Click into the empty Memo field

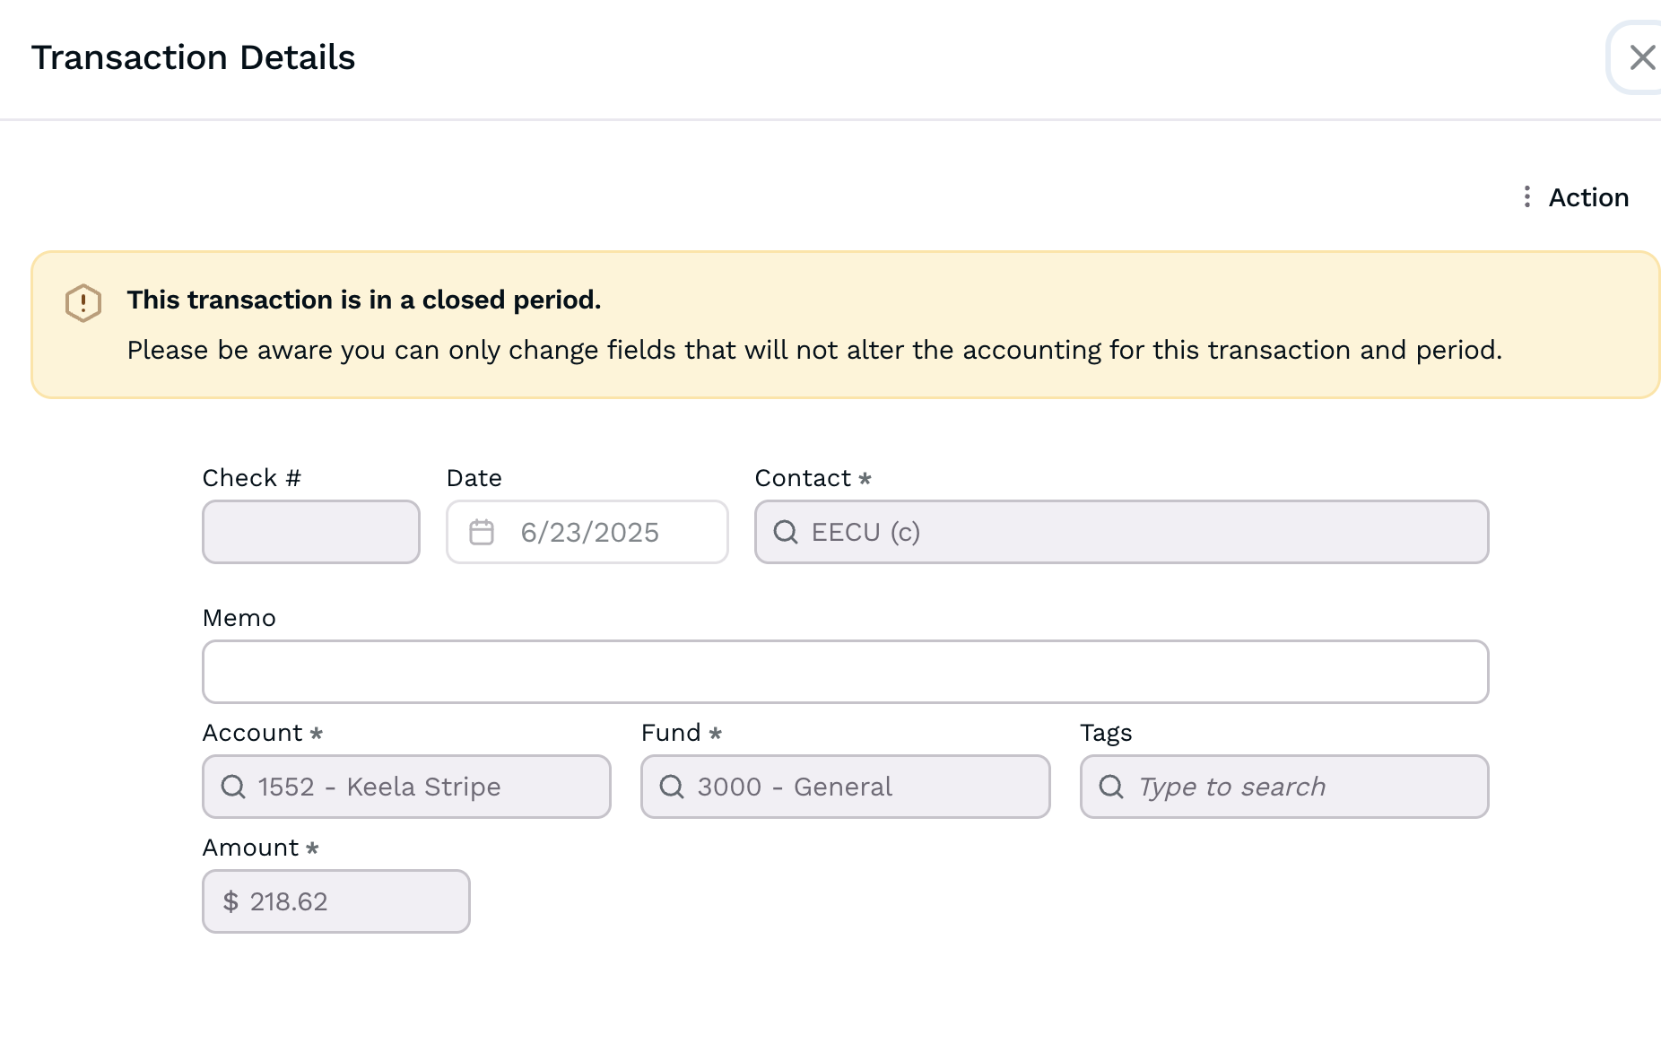tap(845, 672)
